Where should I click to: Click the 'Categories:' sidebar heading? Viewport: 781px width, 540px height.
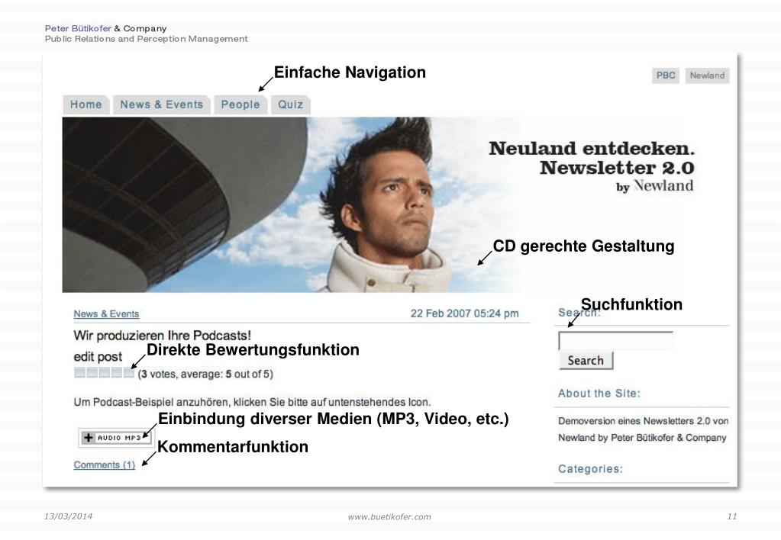(590, 469)
